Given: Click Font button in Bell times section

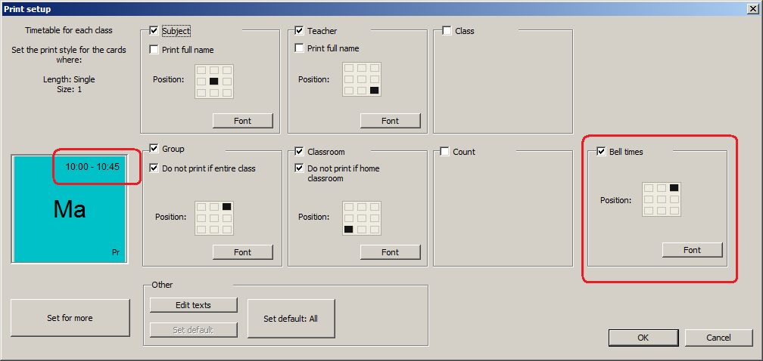Looking at the screenshot, I should click(692, 250).
